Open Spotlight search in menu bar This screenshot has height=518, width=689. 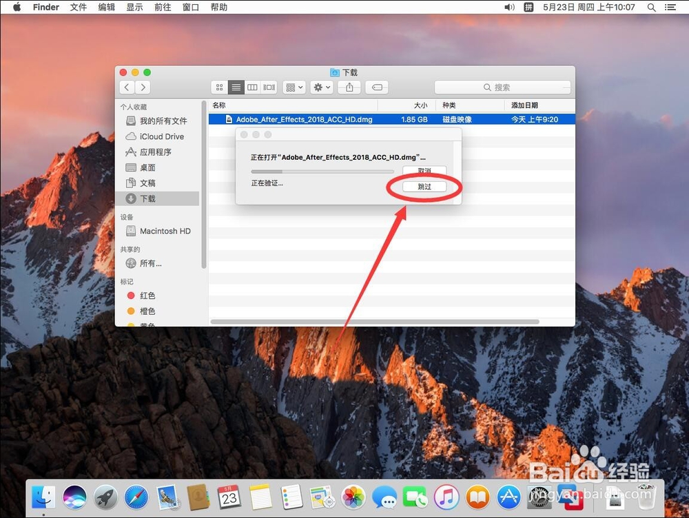652,7
